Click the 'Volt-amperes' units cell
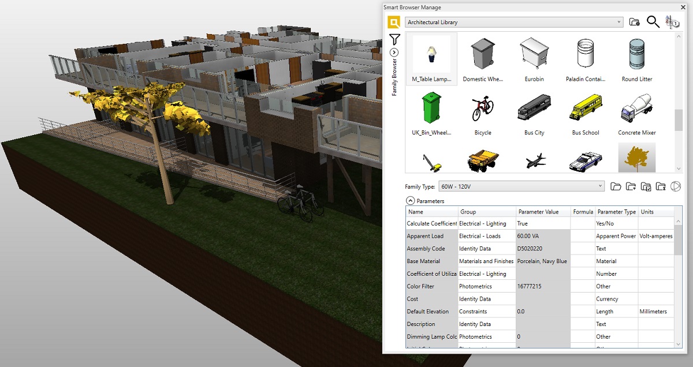The height and width of the screenshot is (367, 693). pyautogui.click(x=655, y=236)
